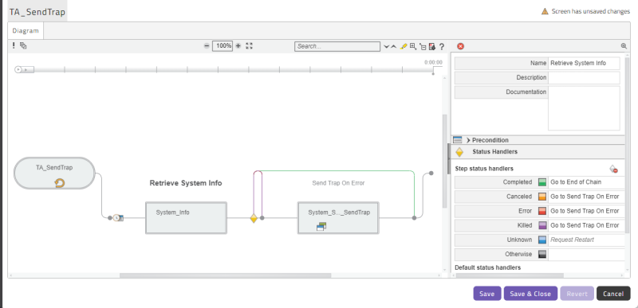This screenshot has height=308, width=638.
Task: Open the Completed status handler dropdown
Action: [586, 182]
